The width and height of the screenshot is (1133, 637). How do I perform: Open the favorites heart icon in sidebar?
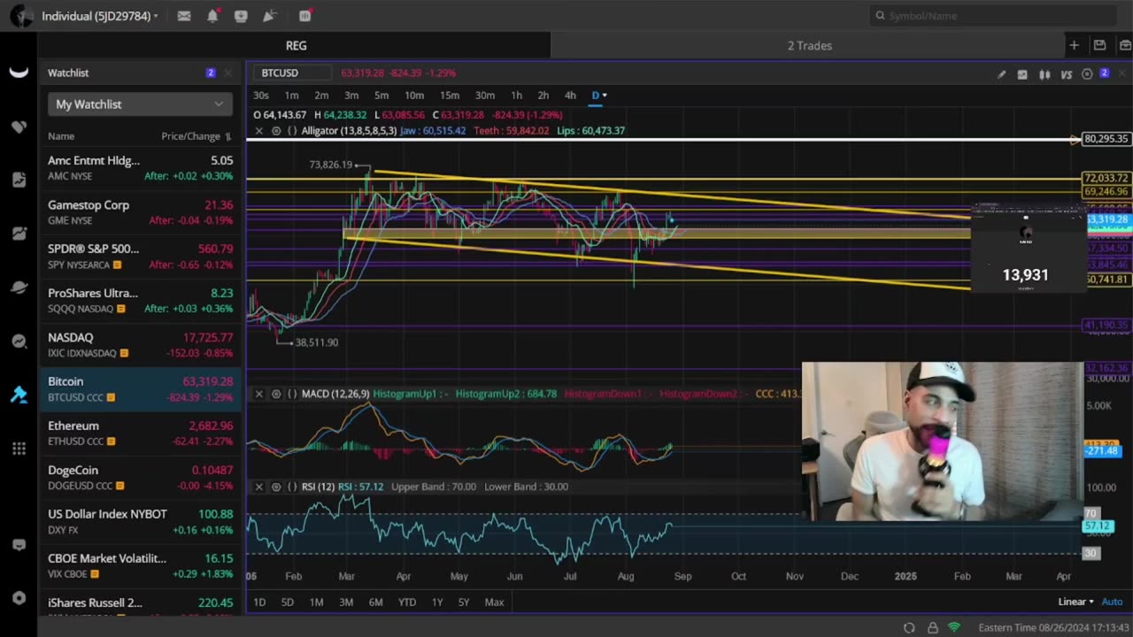(x=19, y=127)
